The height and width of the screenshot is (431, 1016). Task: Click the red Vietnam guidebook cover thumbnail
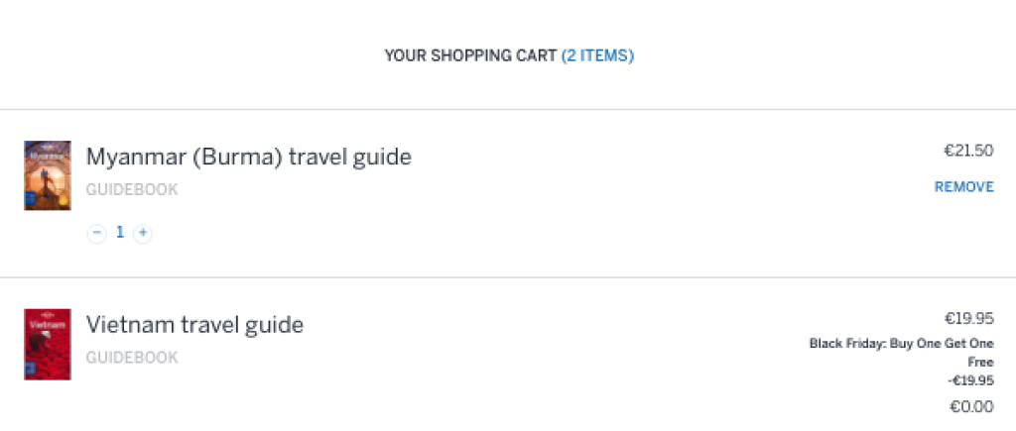point(48,344)
